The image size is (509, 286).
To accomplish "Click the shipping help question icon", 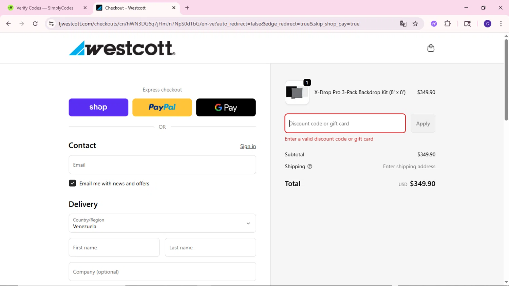I will [x=310, y=167].
